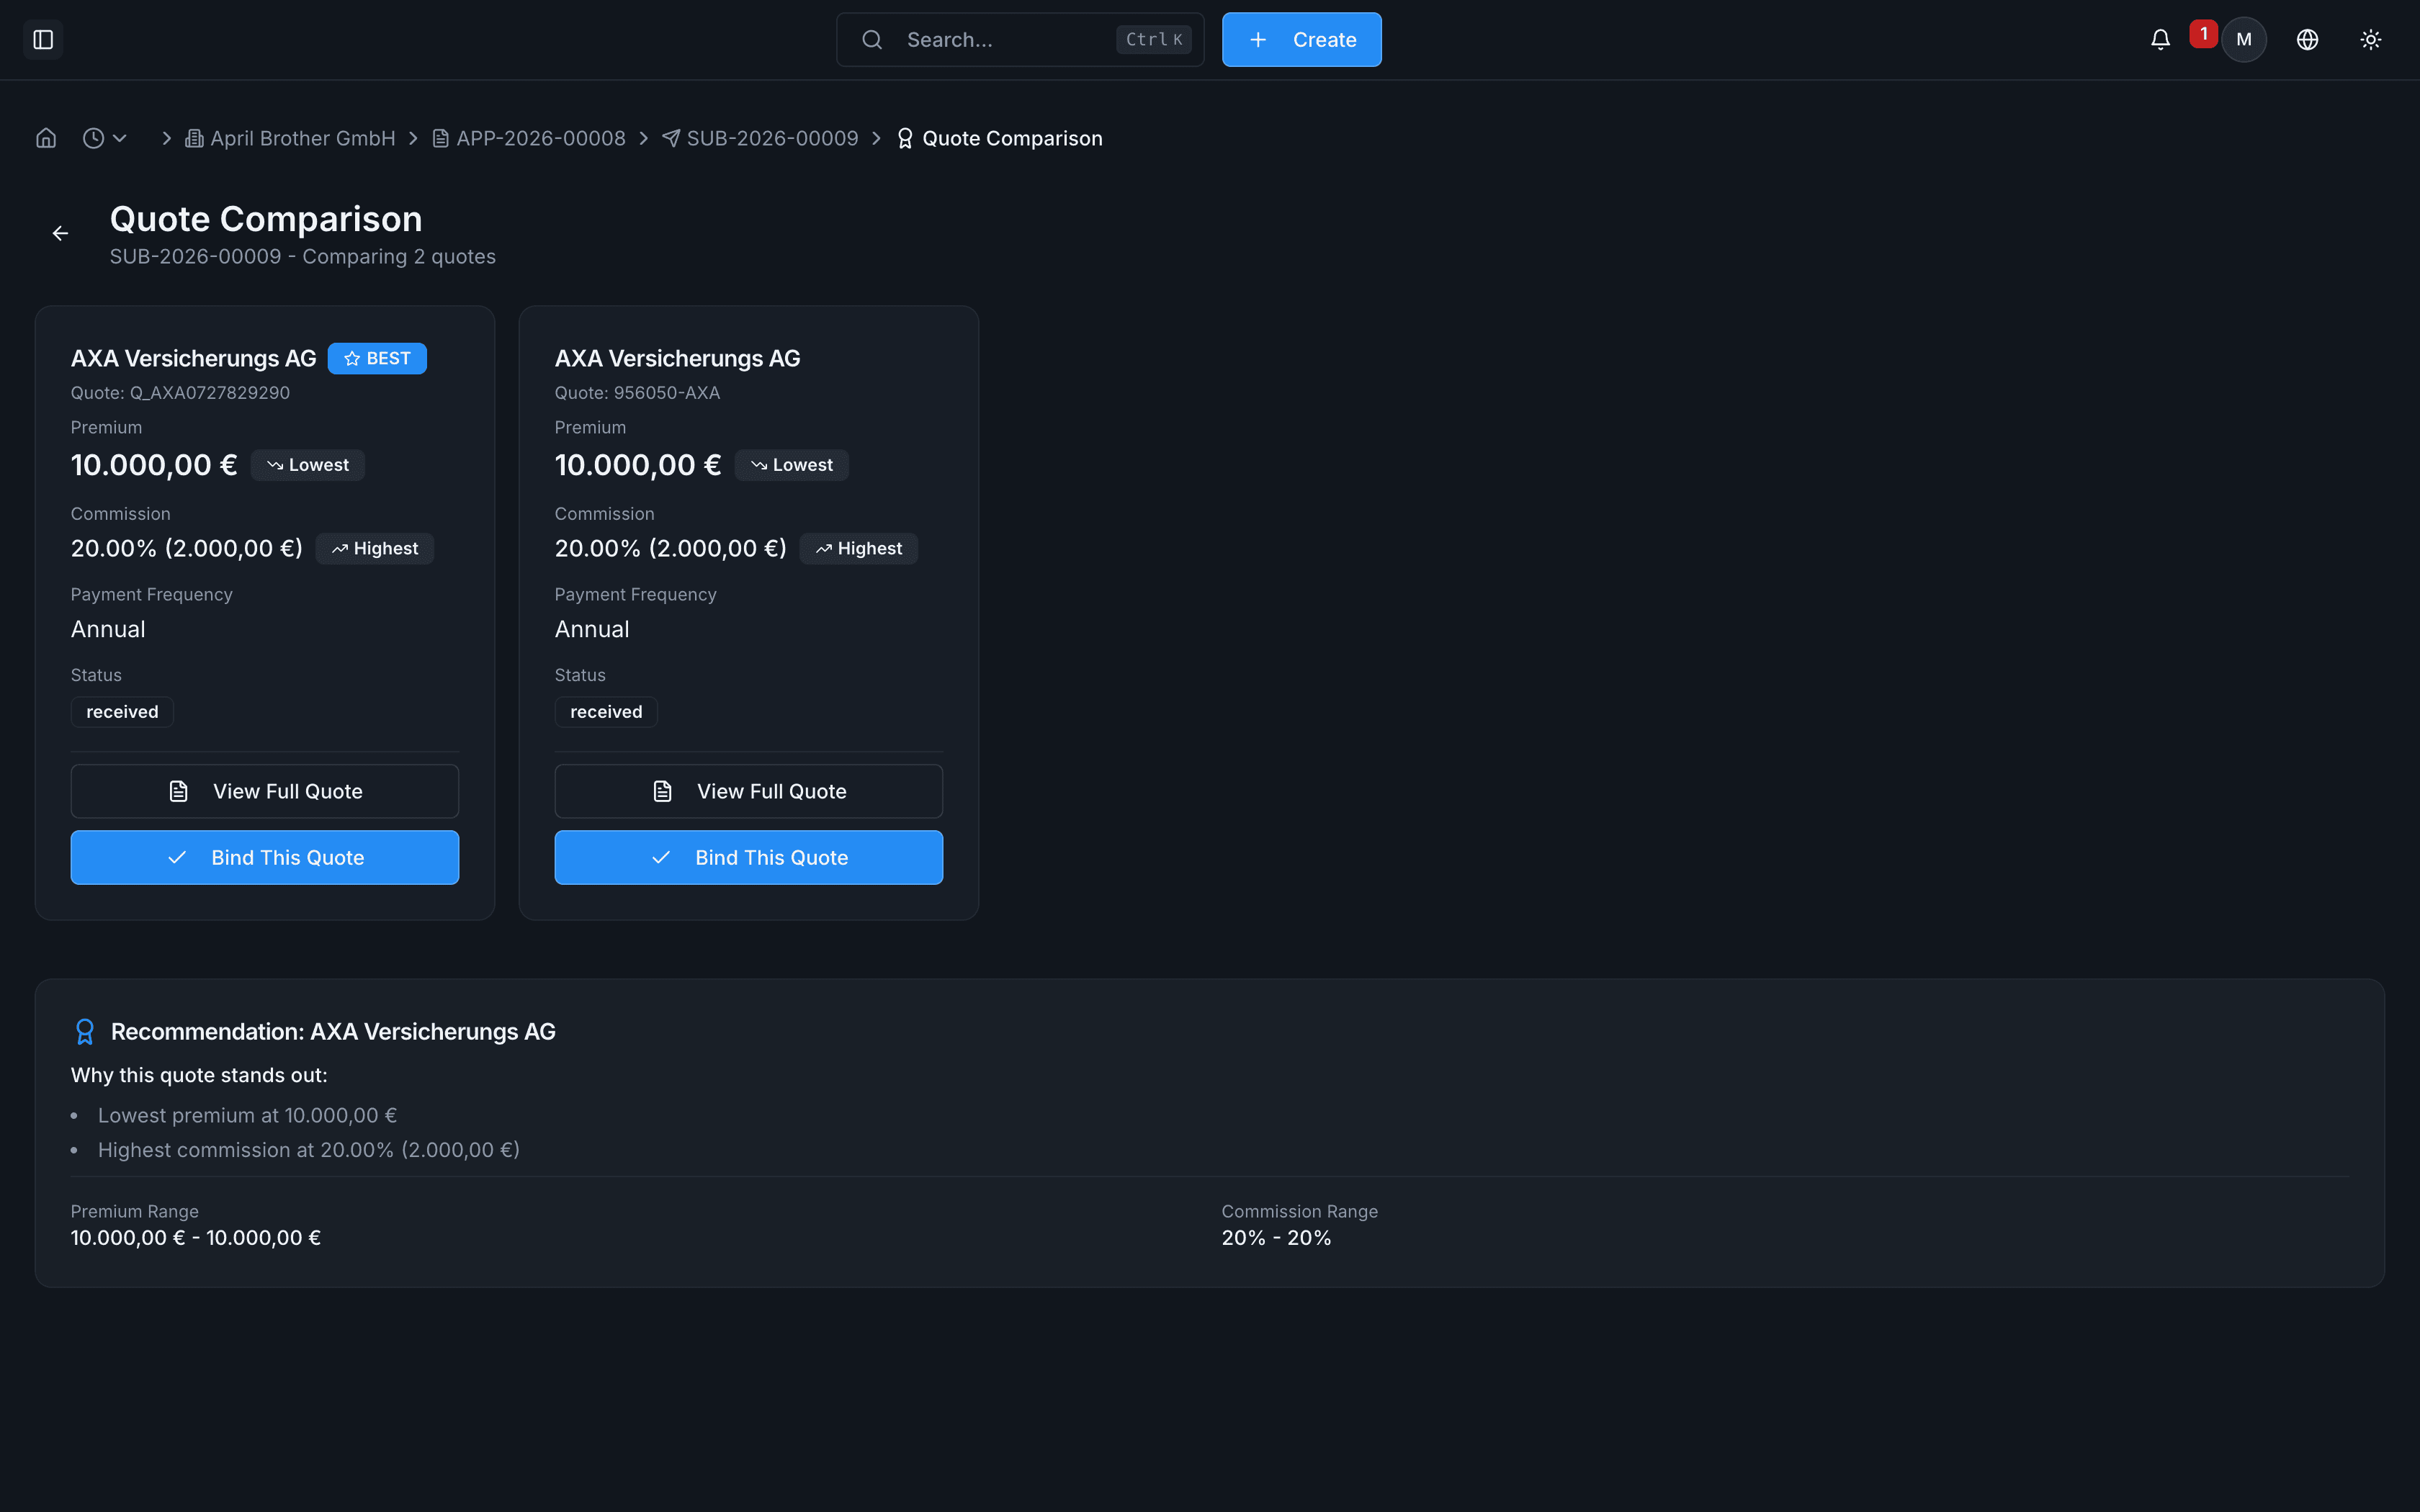The height and width of the screenshot is (1512, 2420).
Task: Click the BEST badge on first quote
Action: click(377, 358)
